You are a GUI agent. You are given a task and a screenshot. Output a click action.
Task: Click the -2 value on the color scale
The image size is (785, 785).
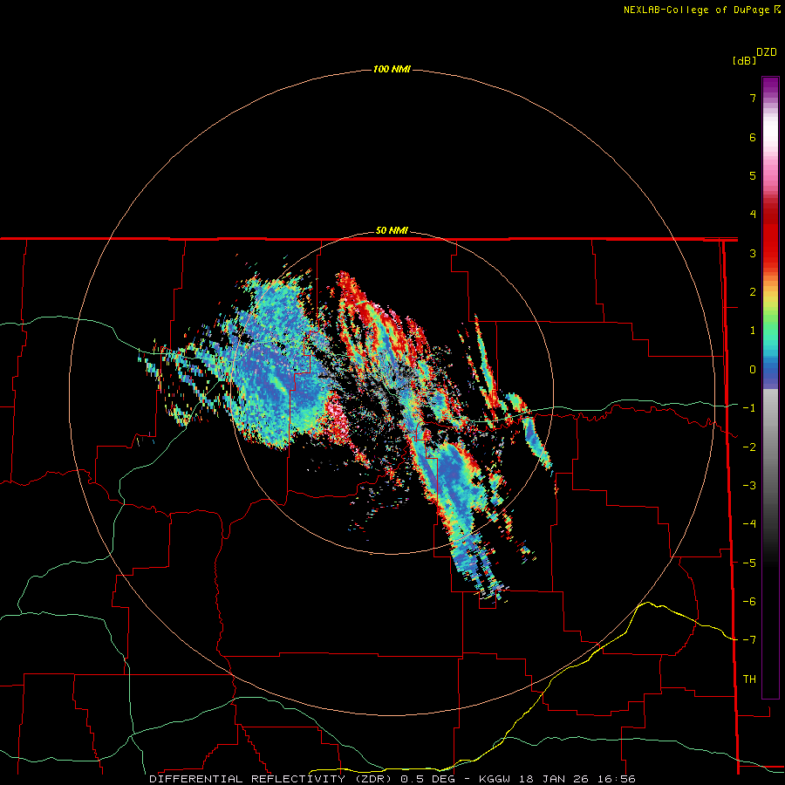749,447
